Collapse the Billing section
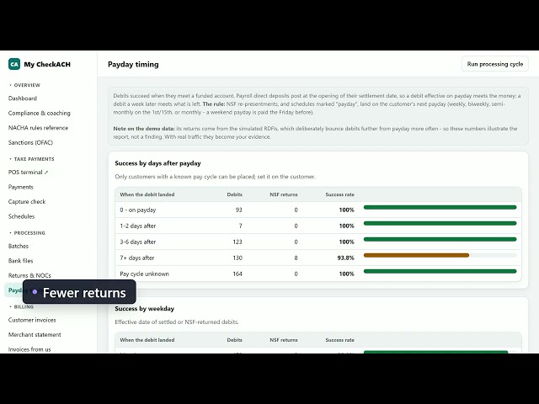This screenshot has width=539, height=404. (x=21, y=306)
